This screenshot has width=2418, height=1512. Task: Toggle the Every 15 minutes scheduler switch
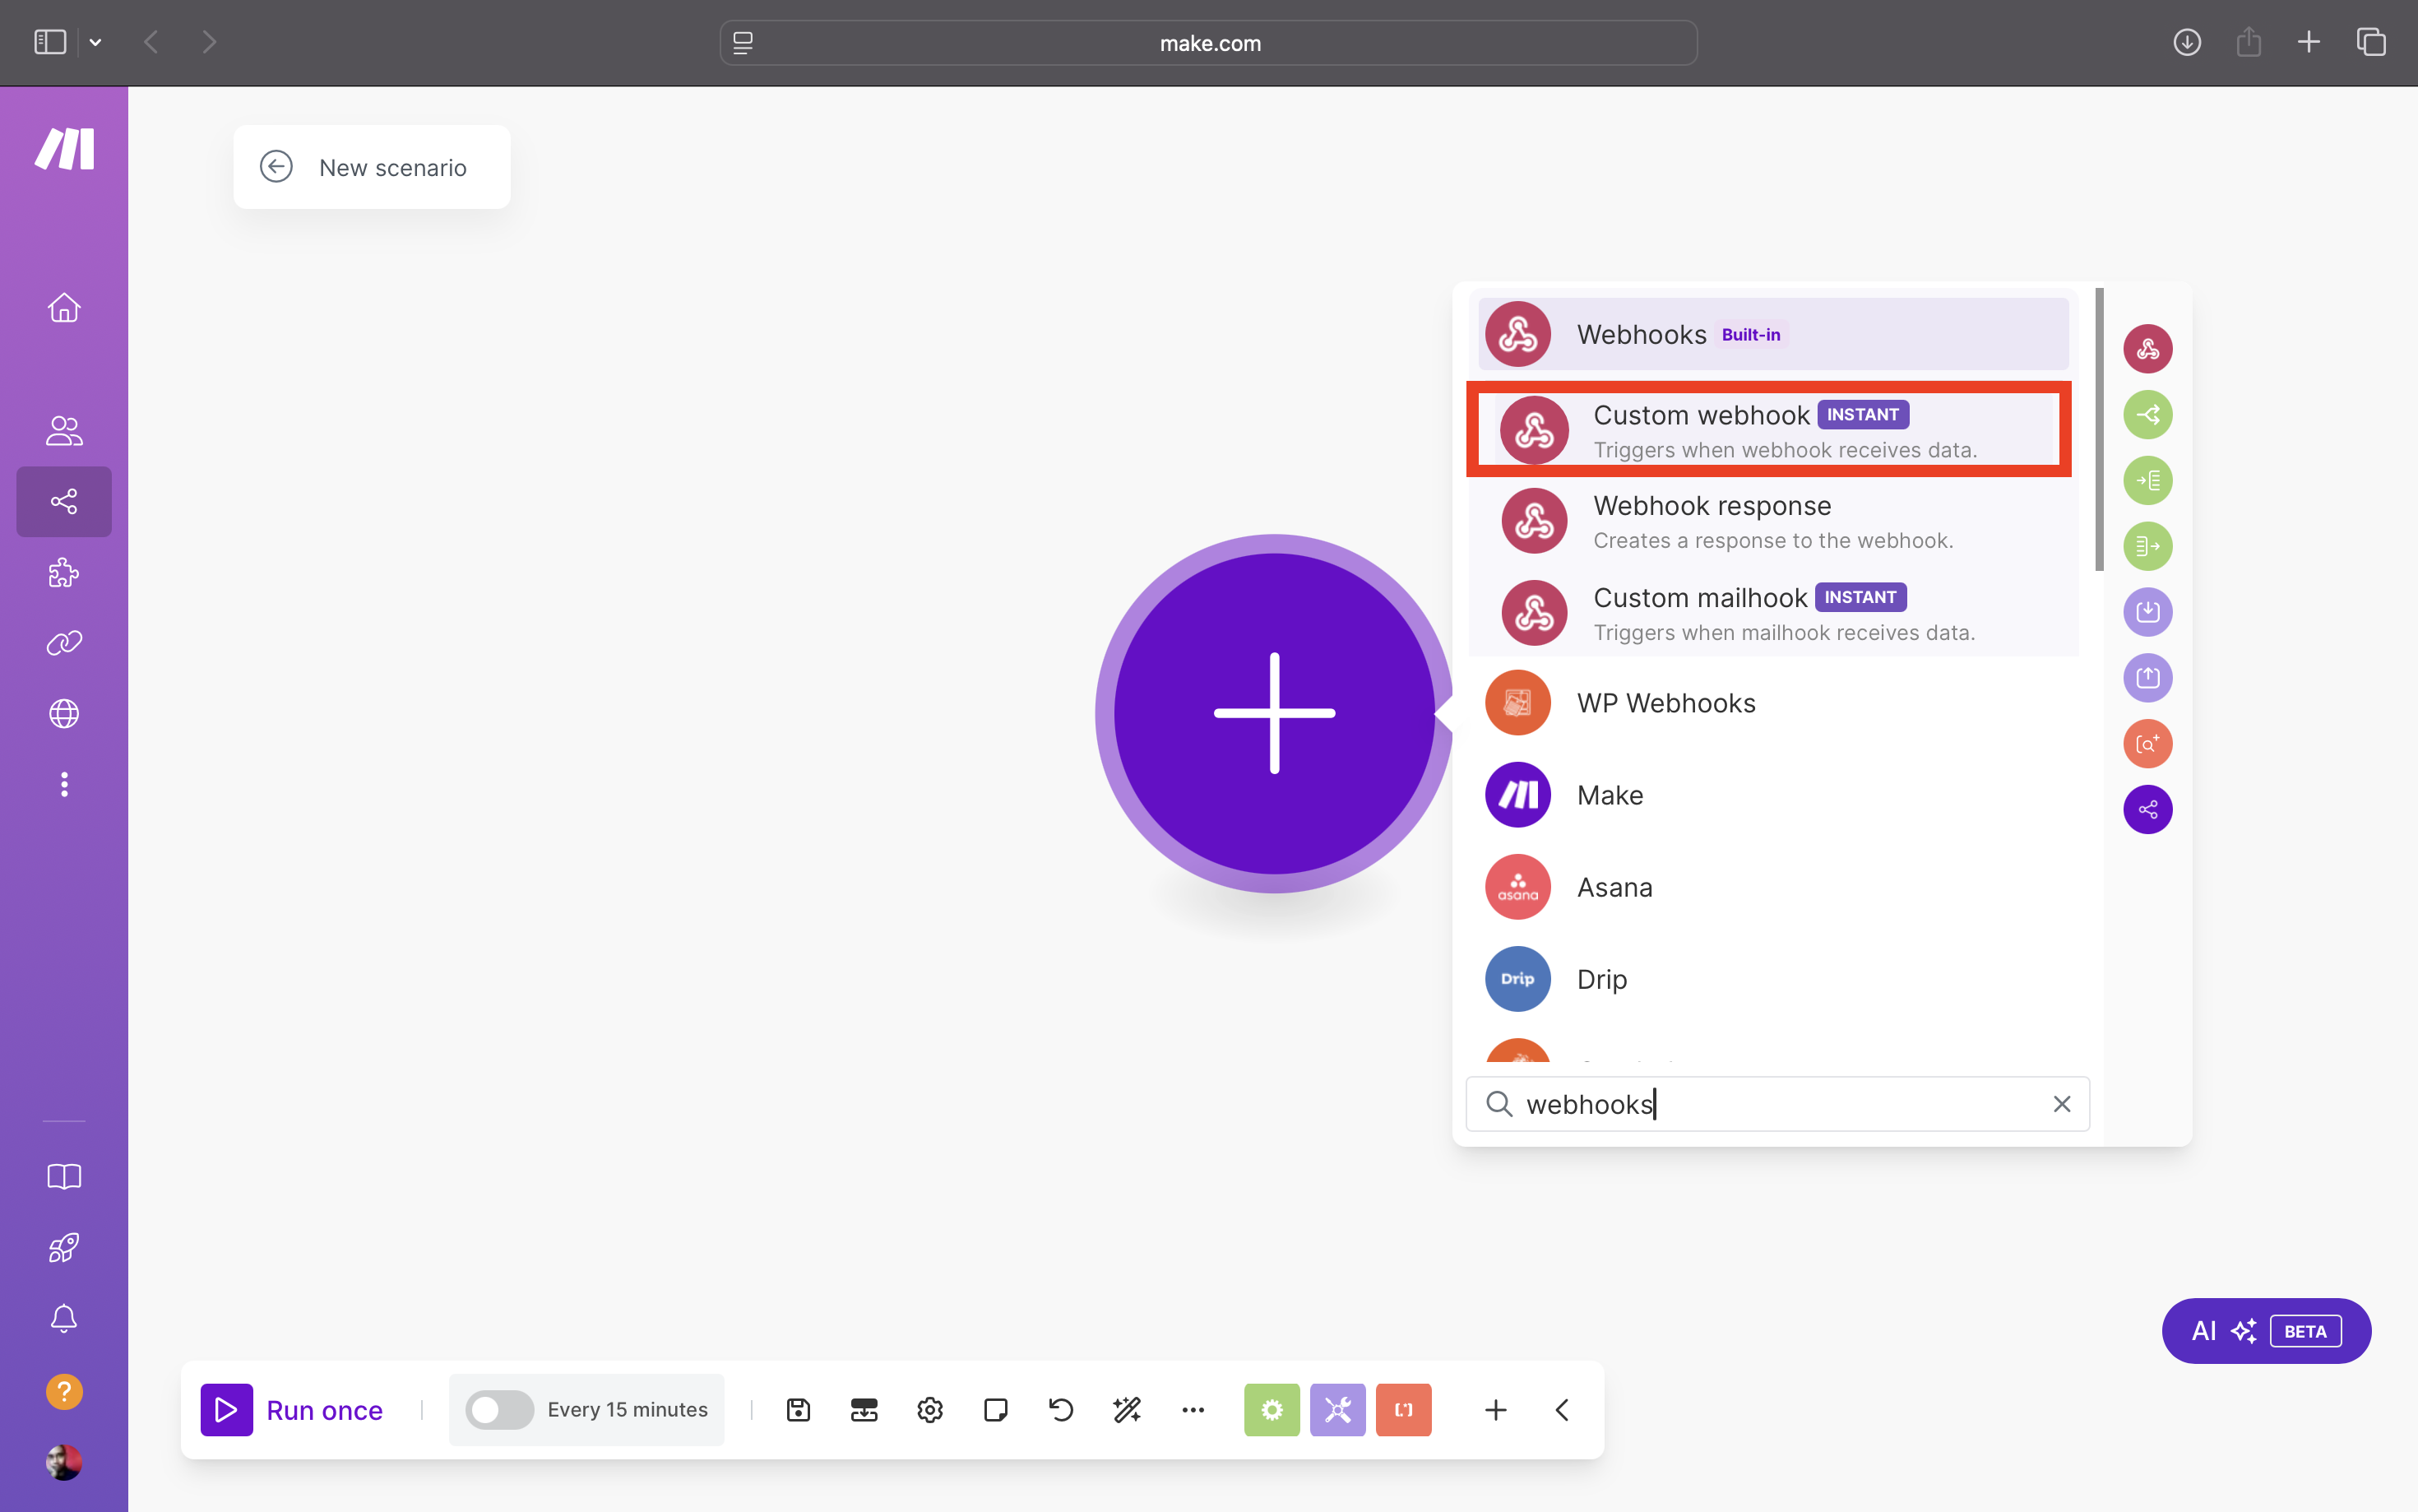pos(499,1409)
